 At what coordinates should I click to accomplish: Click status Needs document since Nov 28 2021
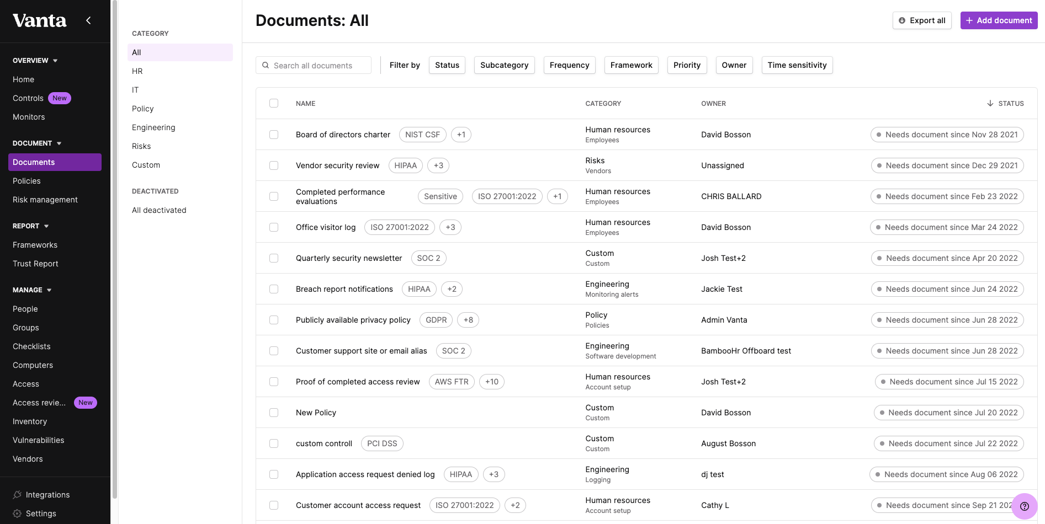[x=947, y=135]
